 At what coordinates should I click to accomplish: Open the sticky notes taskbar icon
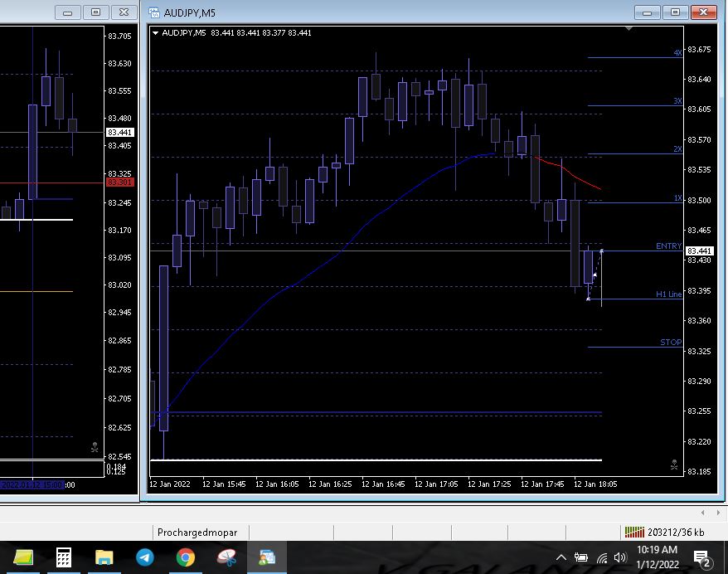23,557
